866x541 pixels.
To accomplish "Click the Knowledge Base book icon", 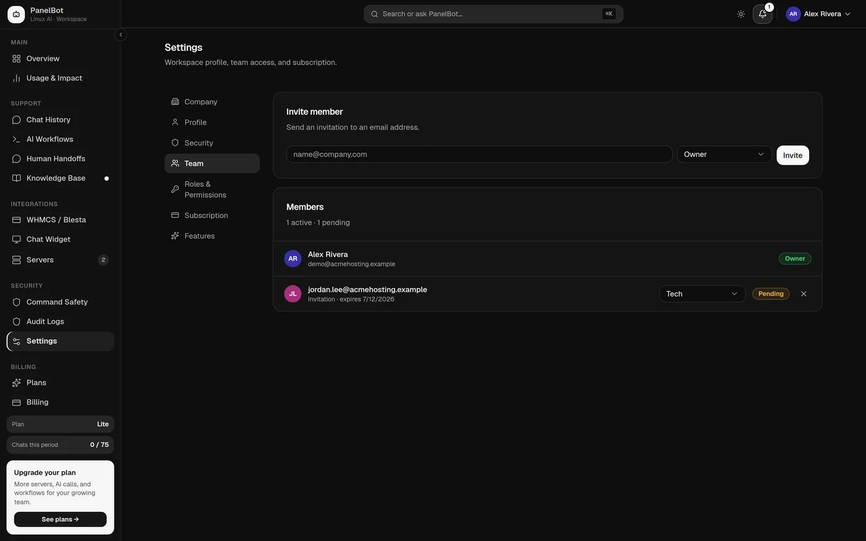I will click(x=17, y=178).
